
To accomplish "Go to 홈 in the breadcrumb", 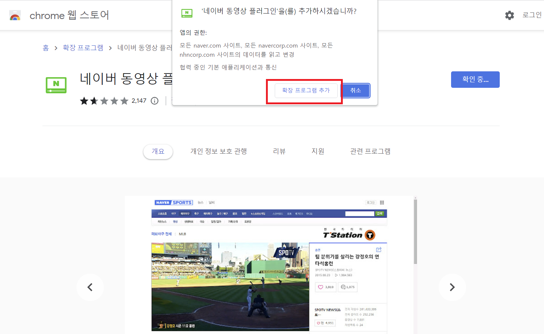I will point(46,48).
